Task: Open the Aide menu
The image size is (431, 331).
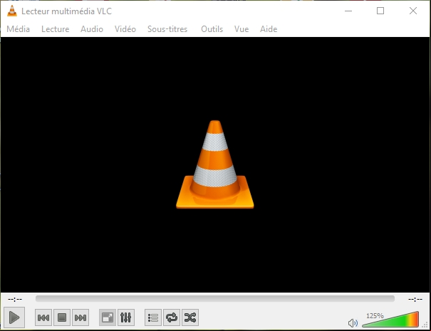Action: coord(269,29)
